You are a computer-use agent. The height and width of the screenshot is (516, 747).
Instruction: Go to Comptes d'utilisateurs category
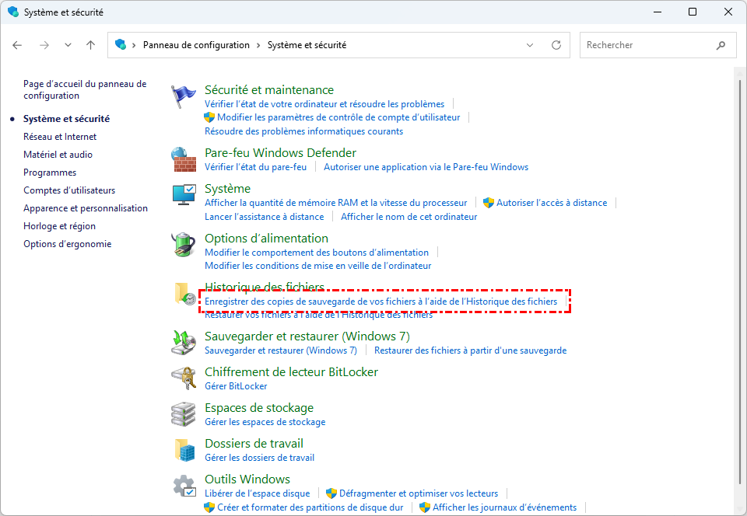tap(69, 190)
